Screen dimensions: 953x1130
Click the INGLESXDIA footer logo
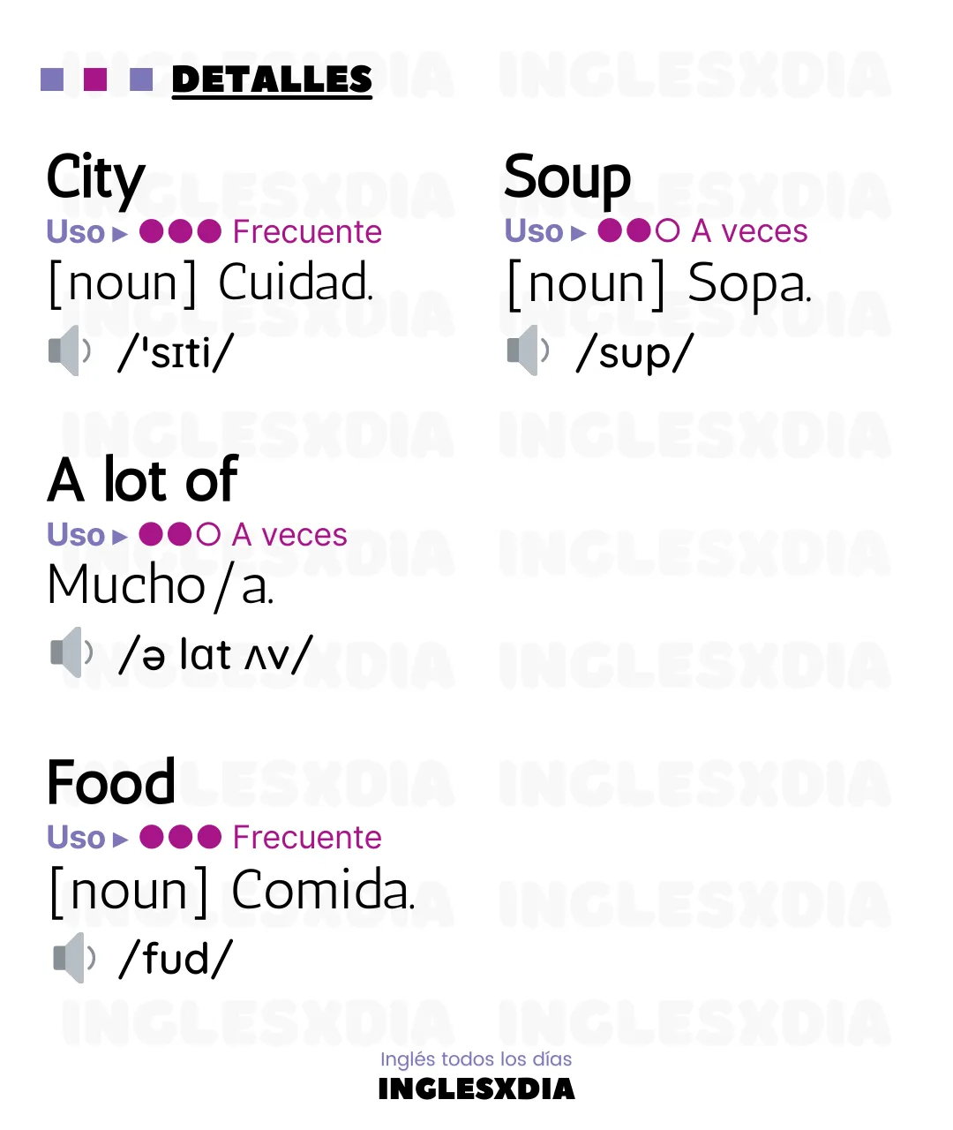point(476,1089)
